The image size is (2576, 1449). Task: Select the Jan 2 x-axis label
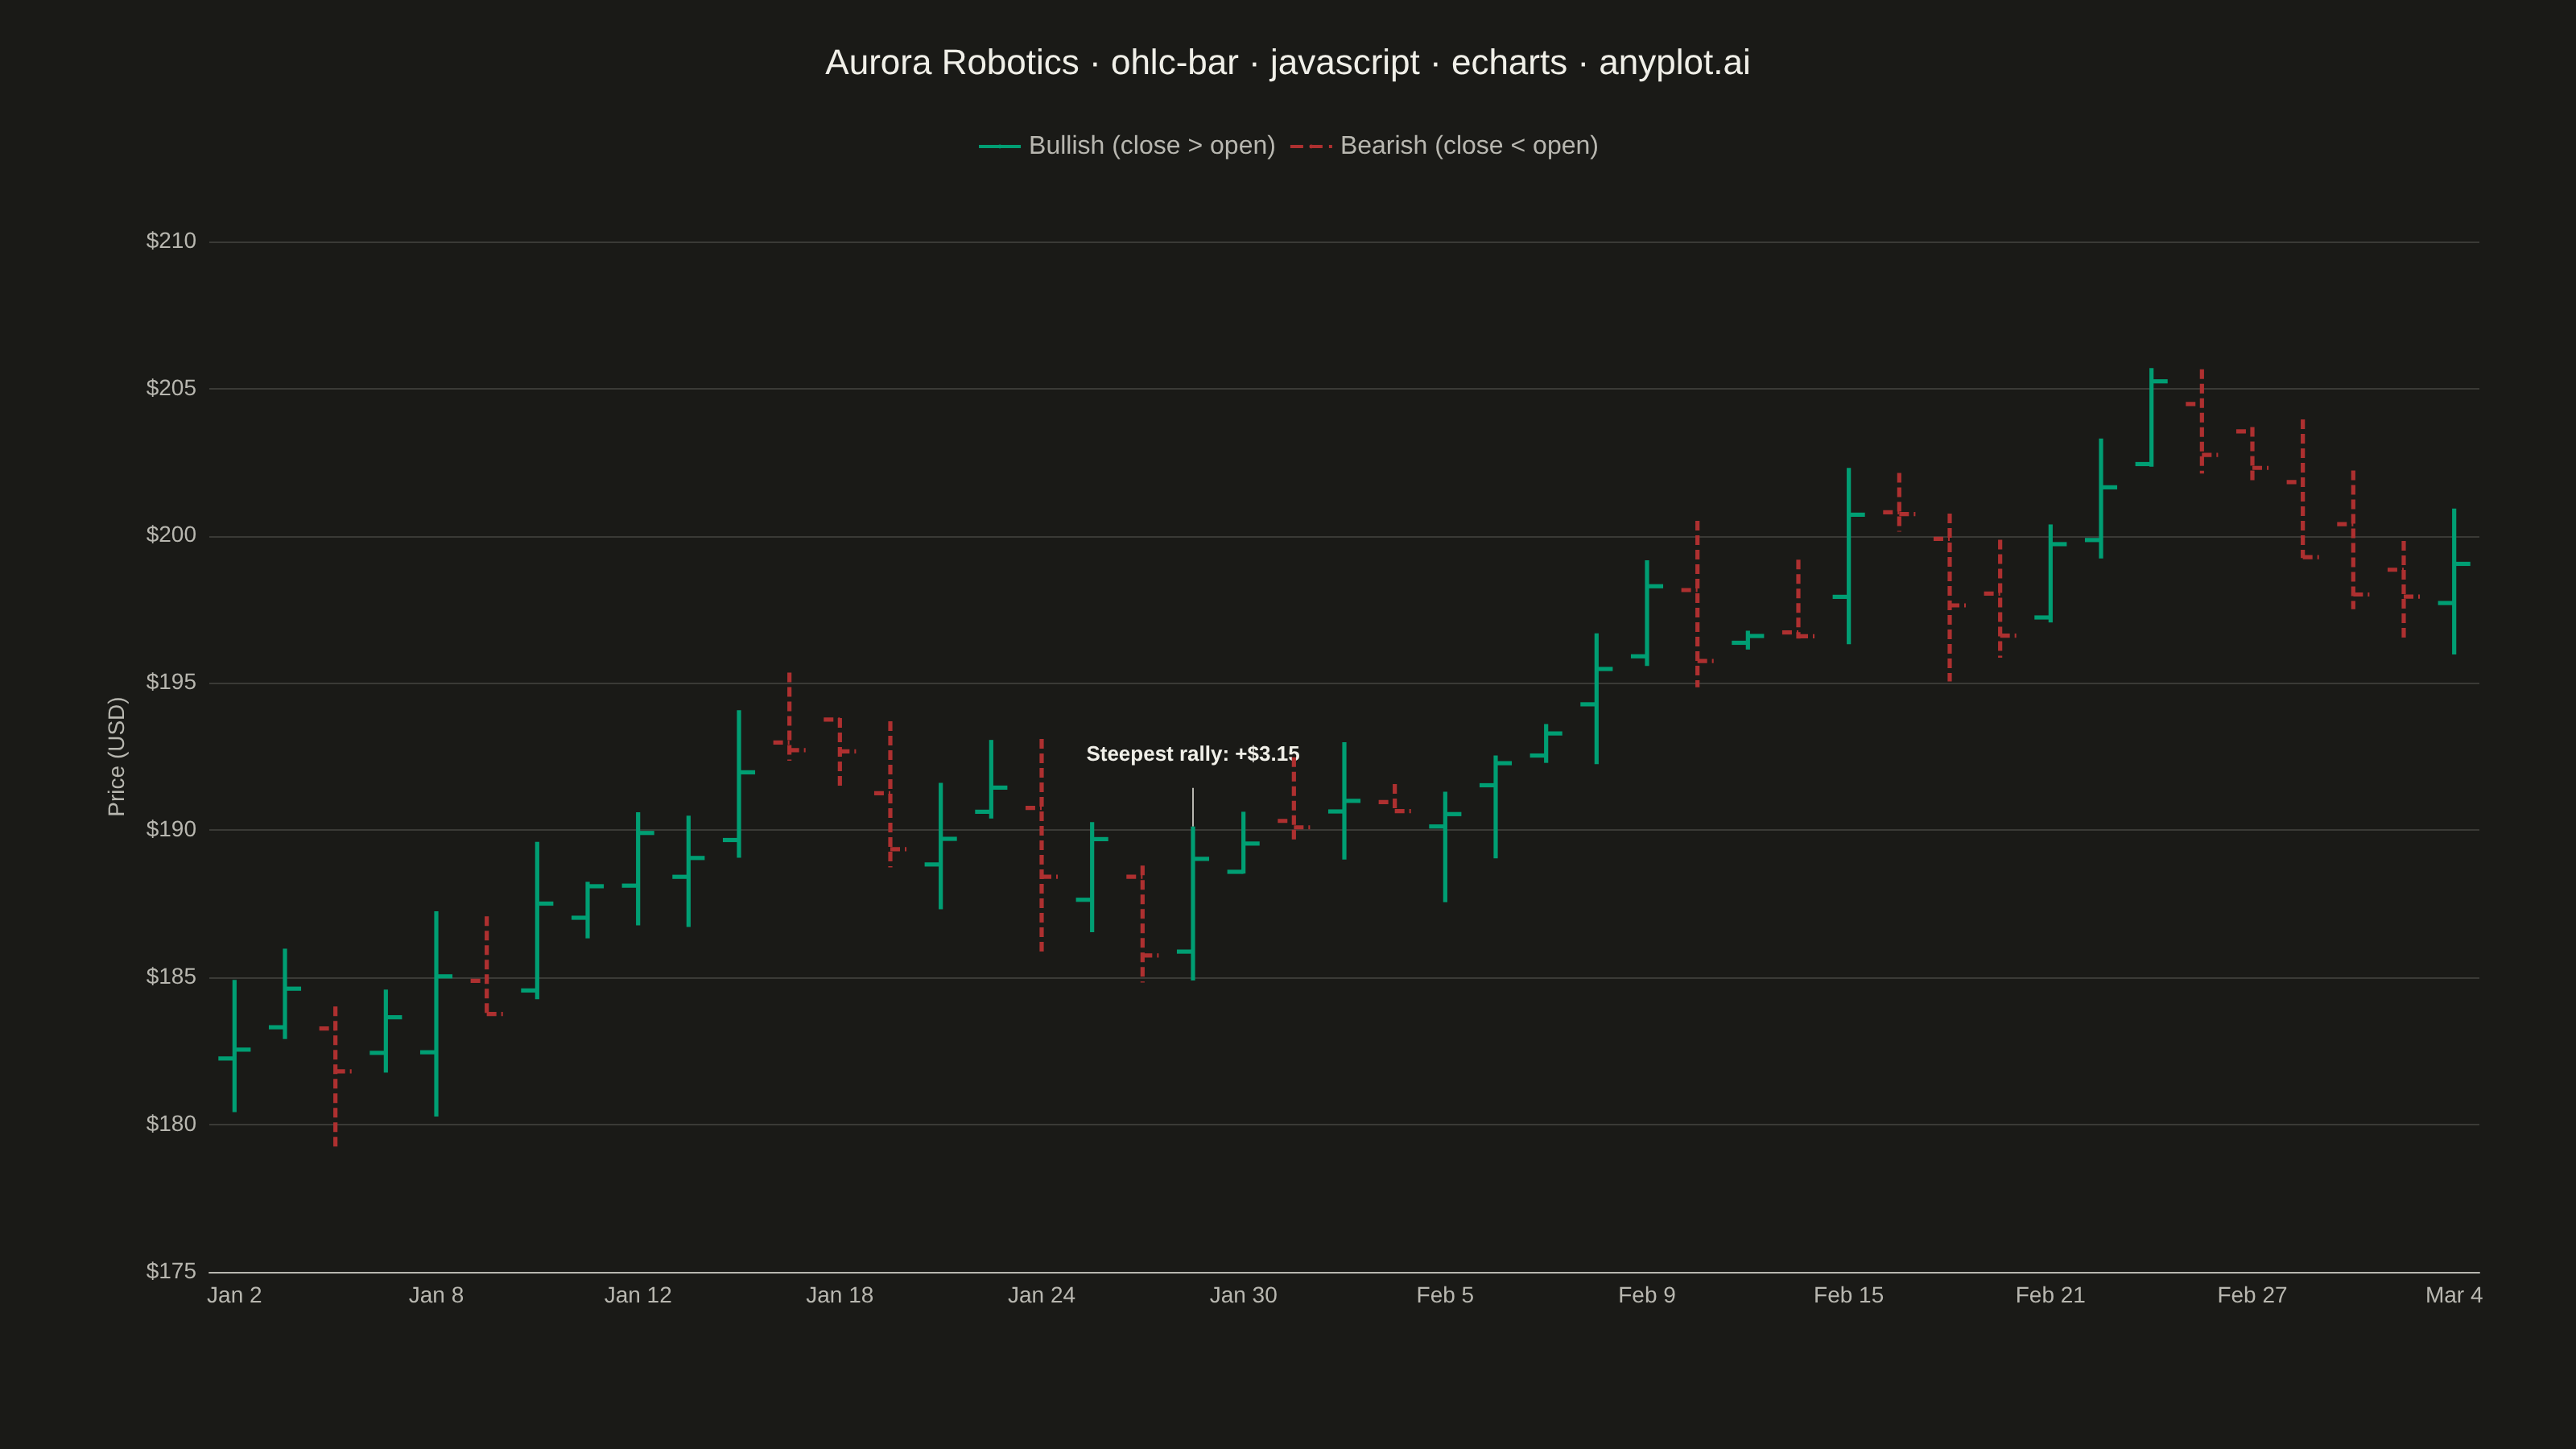(234, 1295)
